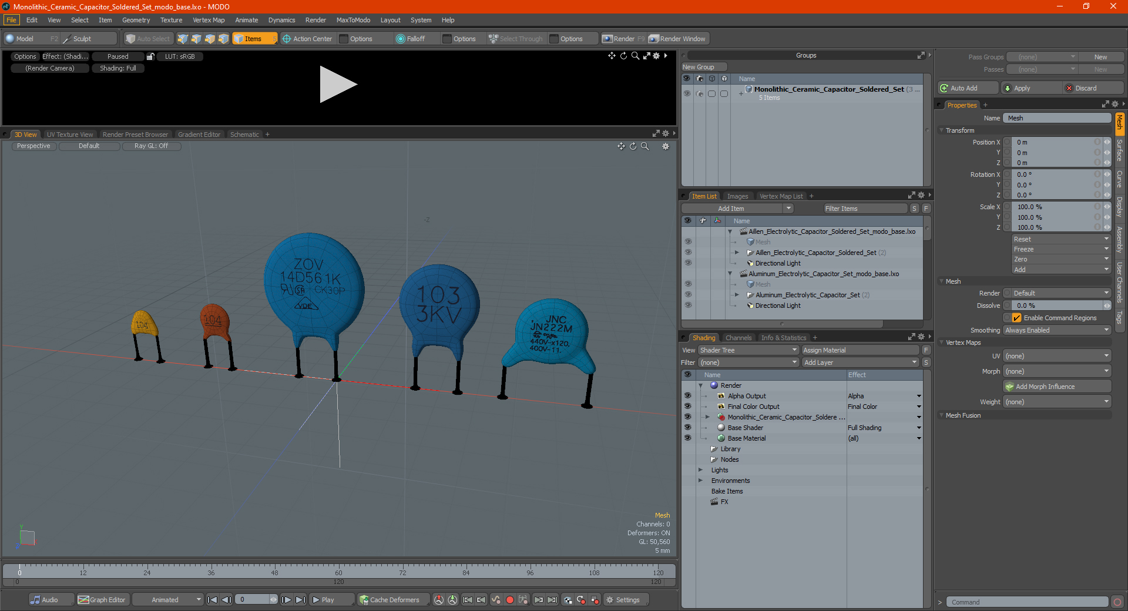Select vertices mode cube icon
Viewport: 1128px width, 611px height.
point(183,39)
